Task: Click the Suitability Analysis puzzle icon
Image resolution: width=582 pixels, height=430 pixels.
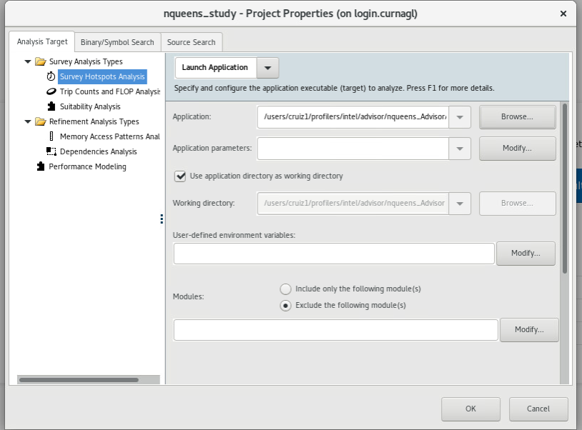Action: [x=51, y=106]
